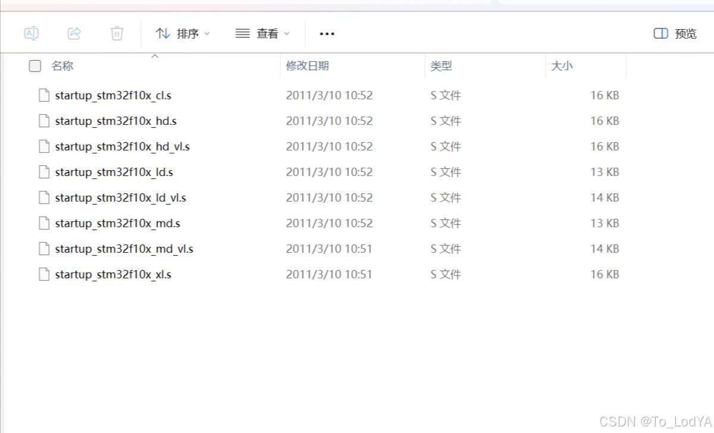
Task: Click the 14 KB size of startup_stm32f10x_ld_vl.s
Action: pyautogui.click(x=605, y=197)
